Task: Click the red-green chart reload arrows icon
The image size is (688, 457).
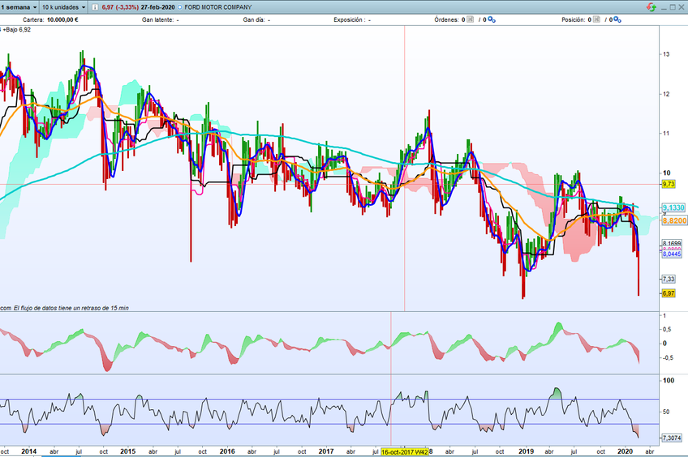Action: click(651, 7)
